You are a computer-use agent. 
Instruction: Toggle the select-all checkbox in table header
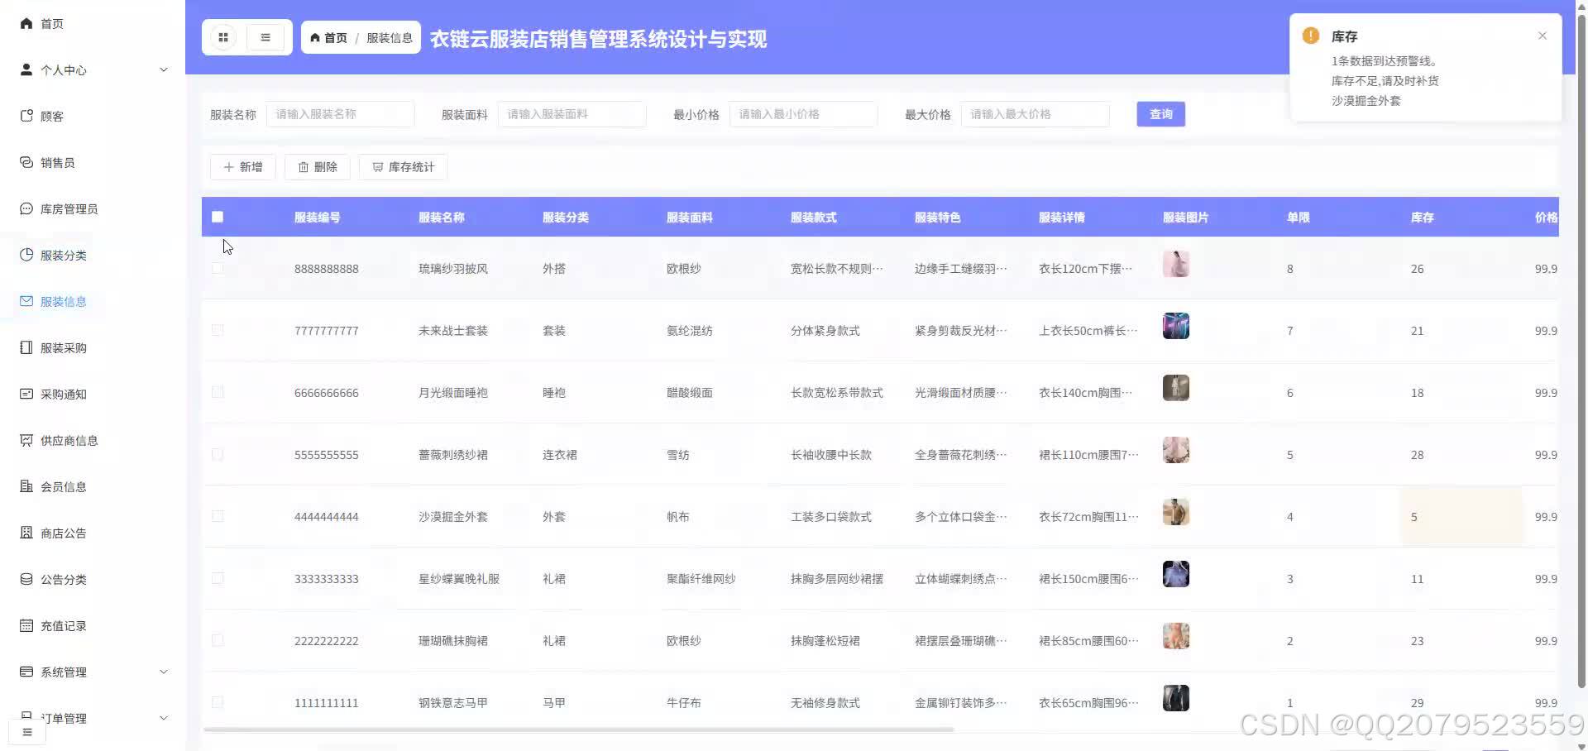[x=218, y=217]
